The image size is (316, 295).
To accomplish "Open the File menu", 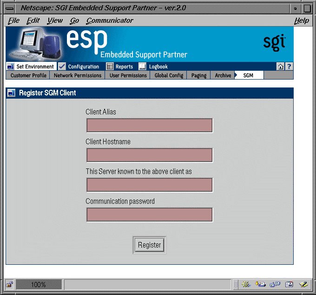I will coord(13,20).
